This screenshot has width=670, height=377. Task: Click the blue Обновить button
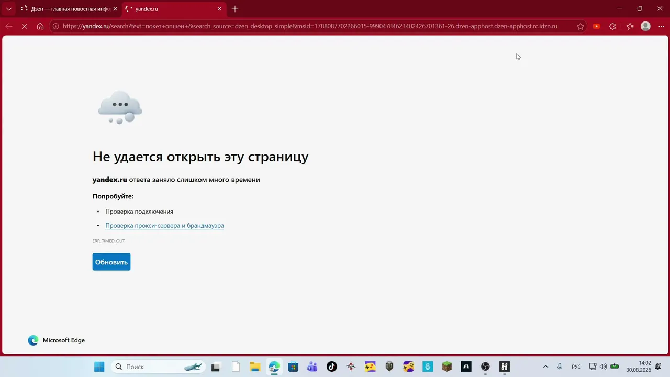tap(111, 262)
